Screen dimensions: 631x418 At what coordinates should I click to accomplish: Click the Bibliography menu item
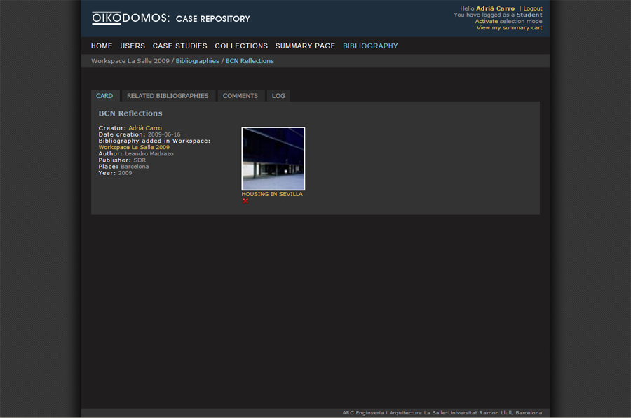[x=370, y=46]
